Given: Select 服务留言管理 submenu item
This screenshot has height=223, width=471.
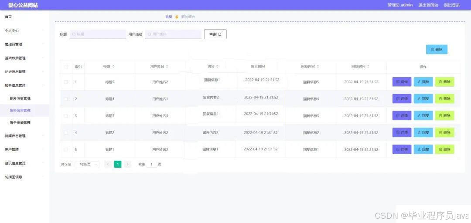Looking at the screenshot, I should 24,110.
